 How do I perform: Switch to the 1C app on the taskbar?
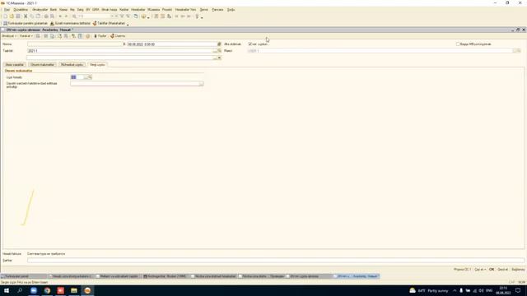(x=87, y=290)
